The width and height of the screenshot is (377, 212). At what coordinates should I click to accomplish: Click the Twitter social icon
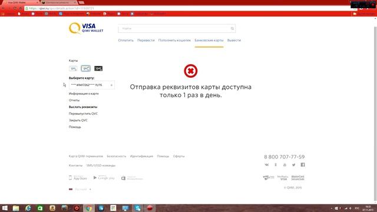293,165
